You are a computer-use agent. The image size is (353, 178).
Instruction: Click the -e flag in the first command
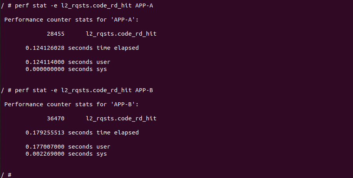pos(54,5)
